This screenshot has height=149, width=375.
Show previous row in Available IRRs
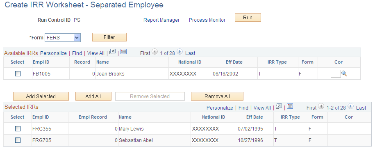tap(155, 52)
